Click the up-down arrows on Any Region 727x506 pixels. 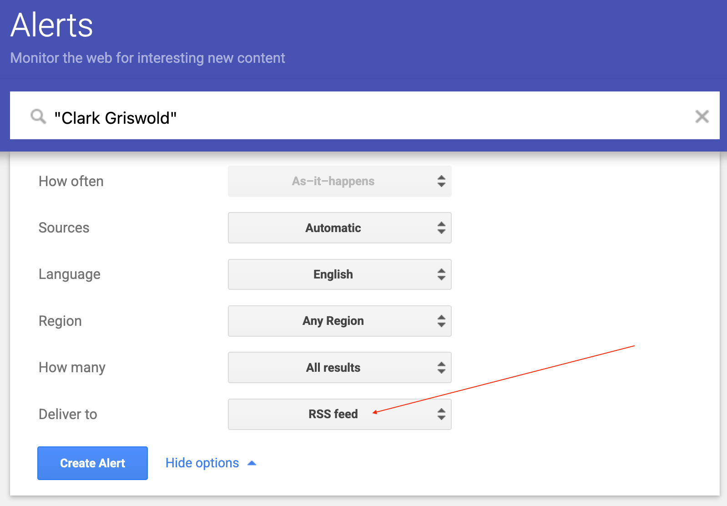point(441,321)
